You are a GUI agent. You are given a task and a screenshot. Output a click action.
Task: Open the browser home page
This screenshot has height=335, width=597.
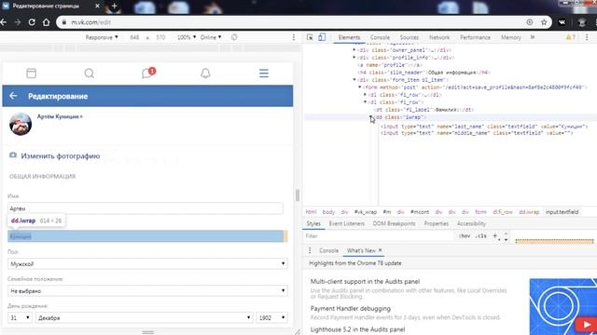[46, 22]
